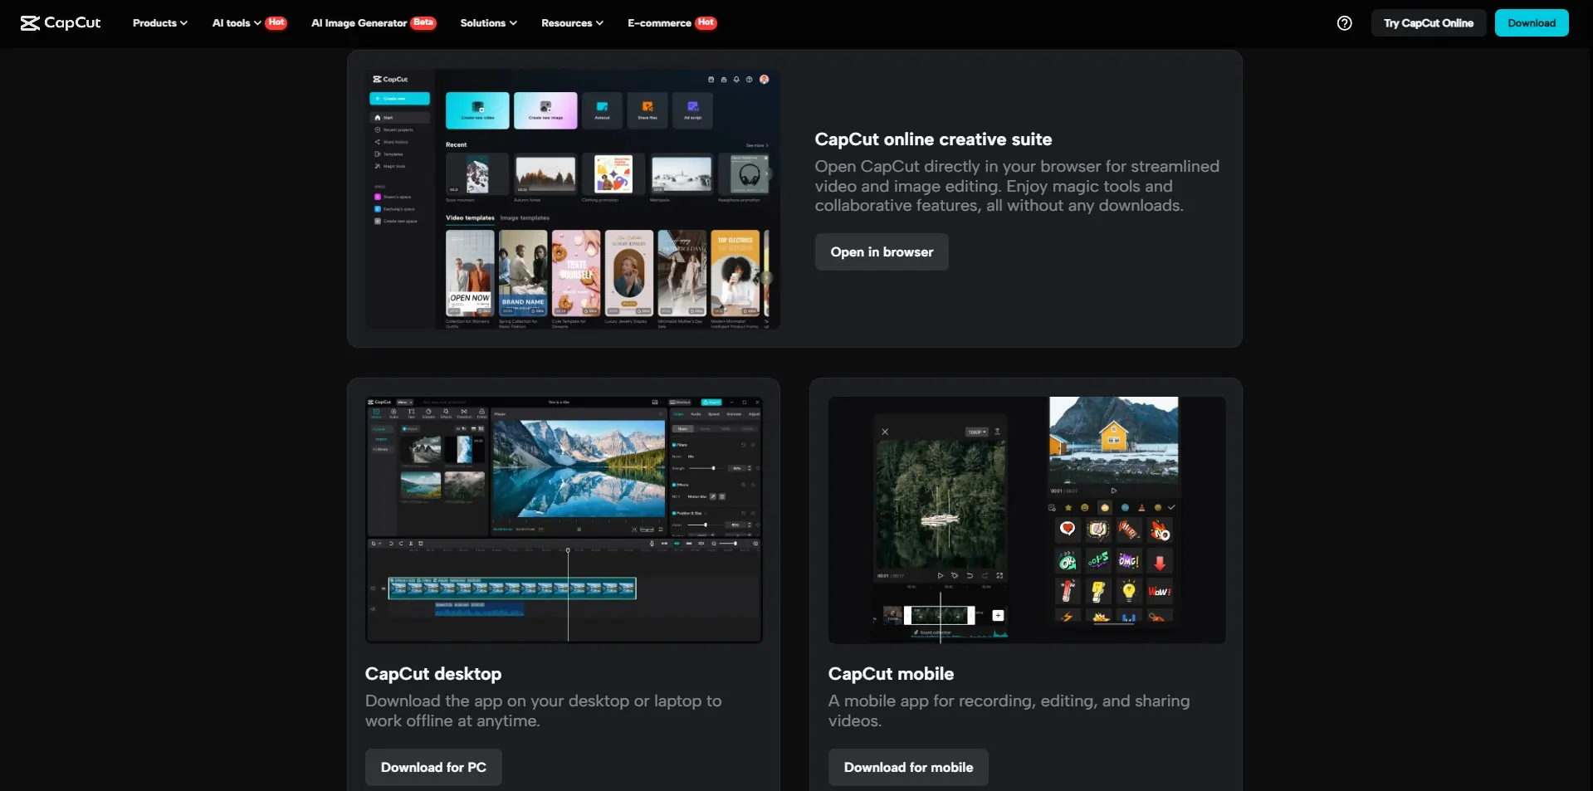Click the cyan Download button in header

point(1531,23)
